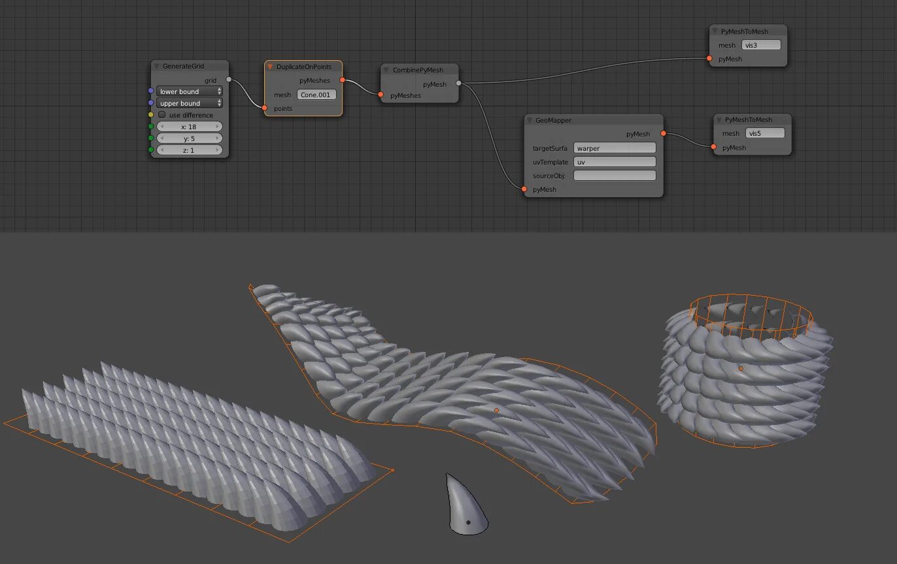Screen dimensions: 897x564
Task: Click the green socket beside y: 5
Action: 151,138
